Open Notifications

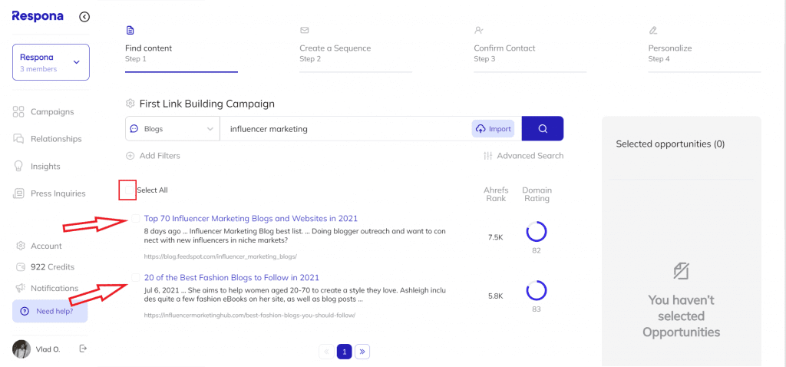click(54, 288)
